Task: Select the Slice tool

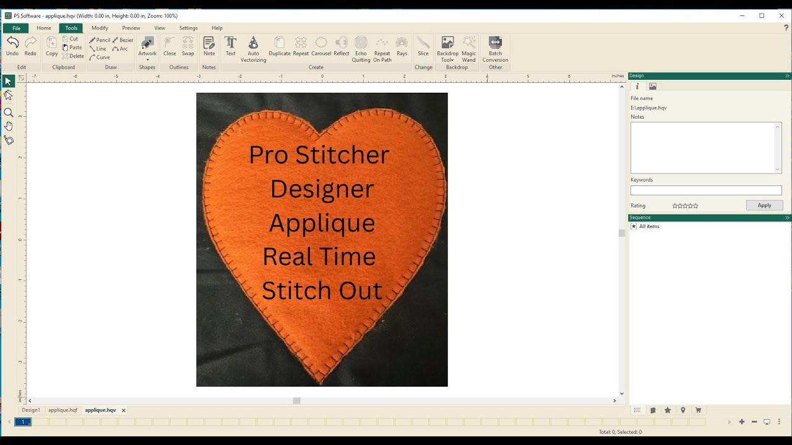Action: pyautogui.click(x=423, y=46)
